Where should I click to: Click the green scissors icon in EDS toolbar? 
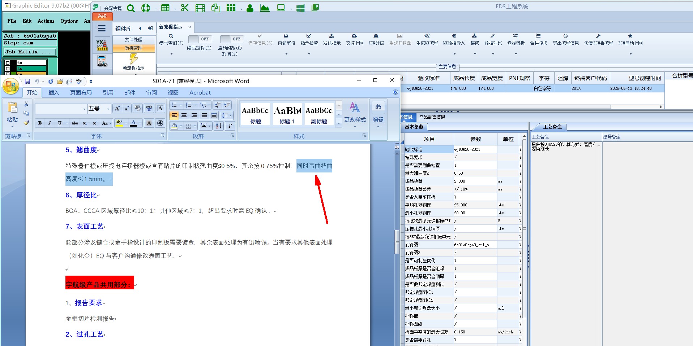click(x=185, y=8)
